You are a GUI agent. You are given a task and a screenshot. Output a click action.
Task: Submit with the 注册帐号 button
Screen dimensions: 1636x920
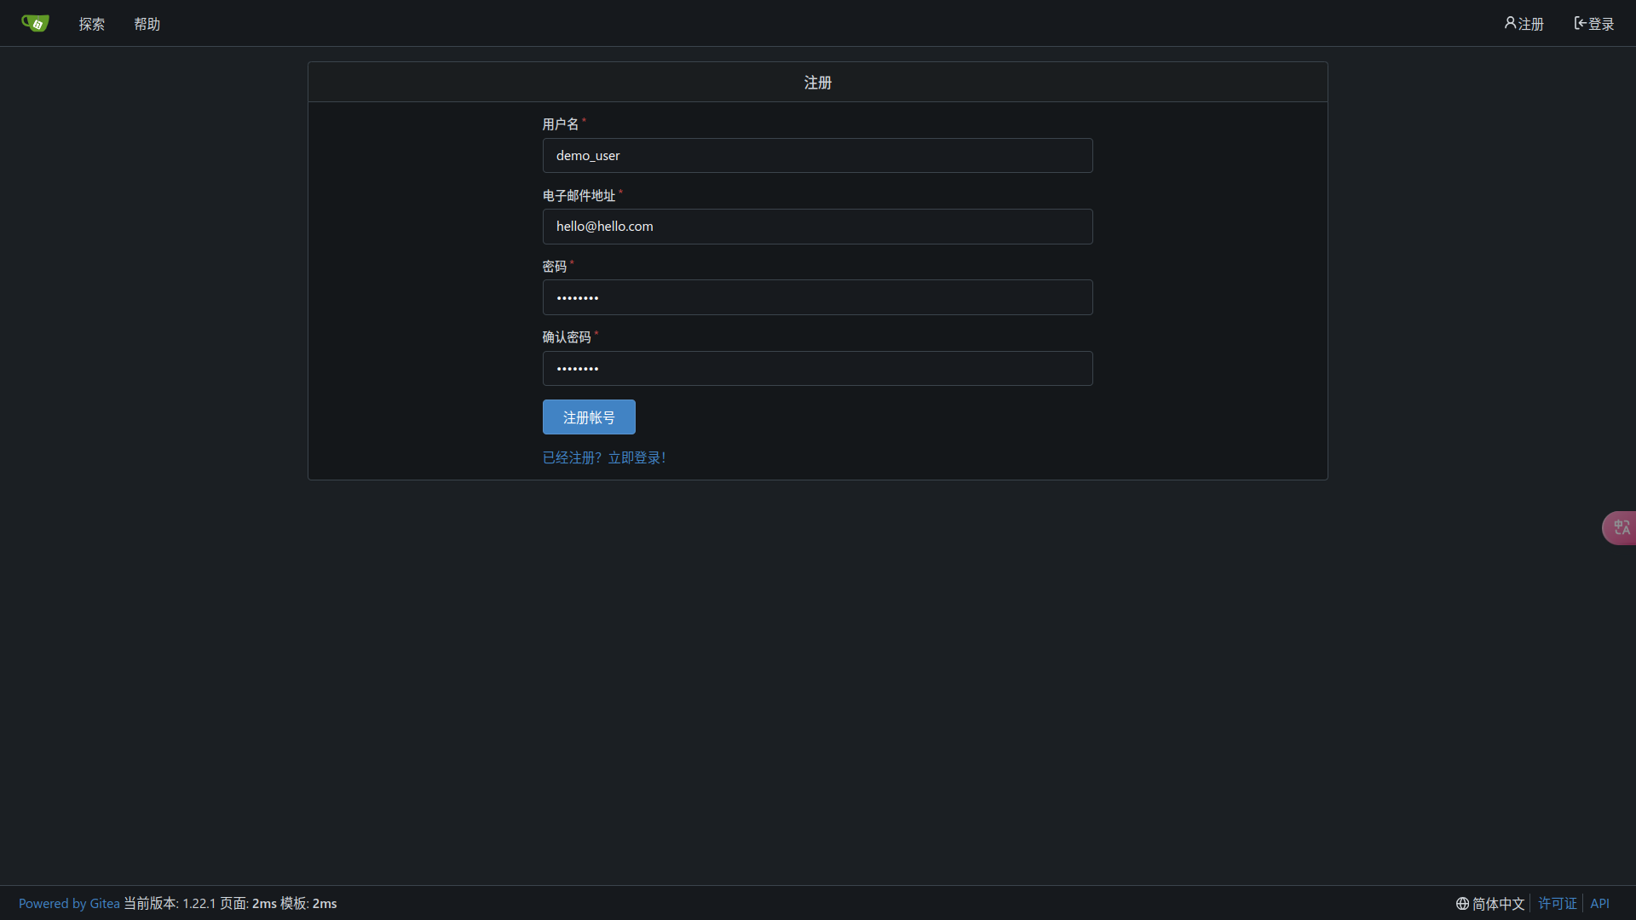(589, 417)
